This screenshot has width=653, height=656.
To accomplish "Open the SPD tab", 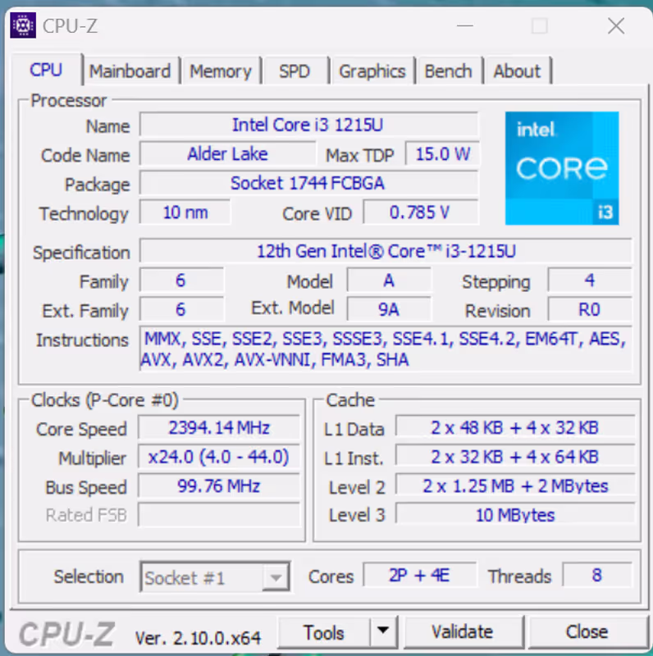I will pyautogui.click(x=295, y=71).
